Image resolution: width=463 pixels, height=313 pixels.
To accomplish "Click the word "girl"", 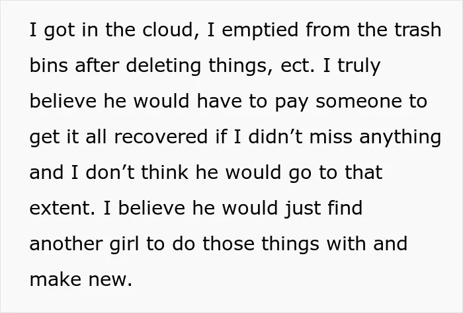I will (x=124, y=244).
